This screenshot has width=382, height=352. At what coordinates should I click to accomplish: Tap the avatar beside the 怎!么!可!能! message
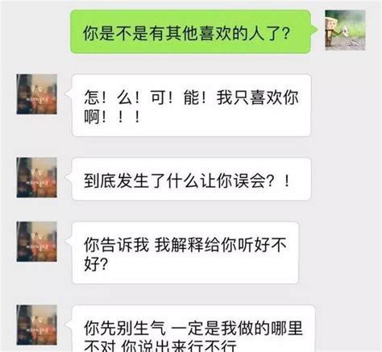click(37, 94)
